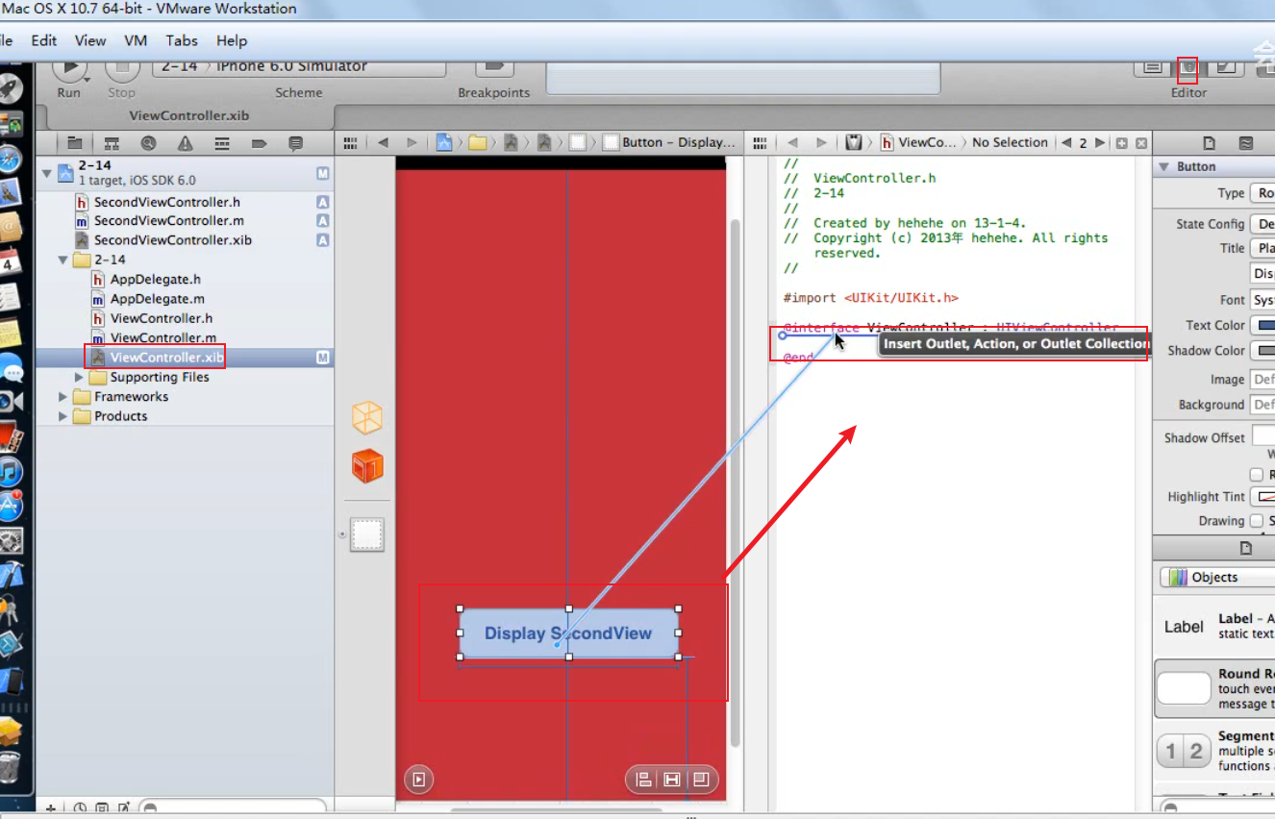Viewport: 1275px width, 819px height.
Task: Open ViewController.m in navigator
Action: pyautogui.click(x=163, y=337)
